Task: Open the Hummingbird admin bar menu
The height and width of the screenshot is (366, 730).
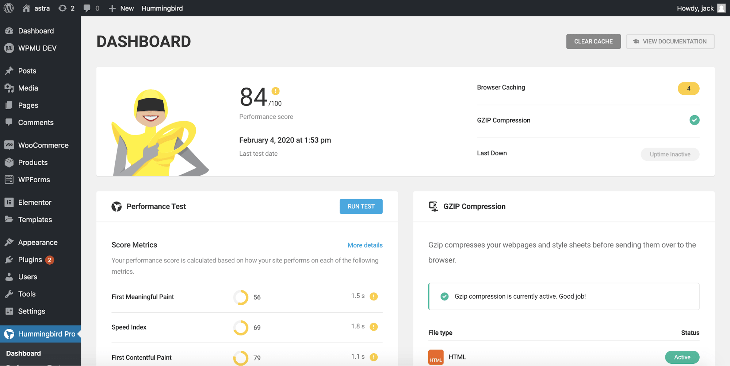Action: pos(162,8)
